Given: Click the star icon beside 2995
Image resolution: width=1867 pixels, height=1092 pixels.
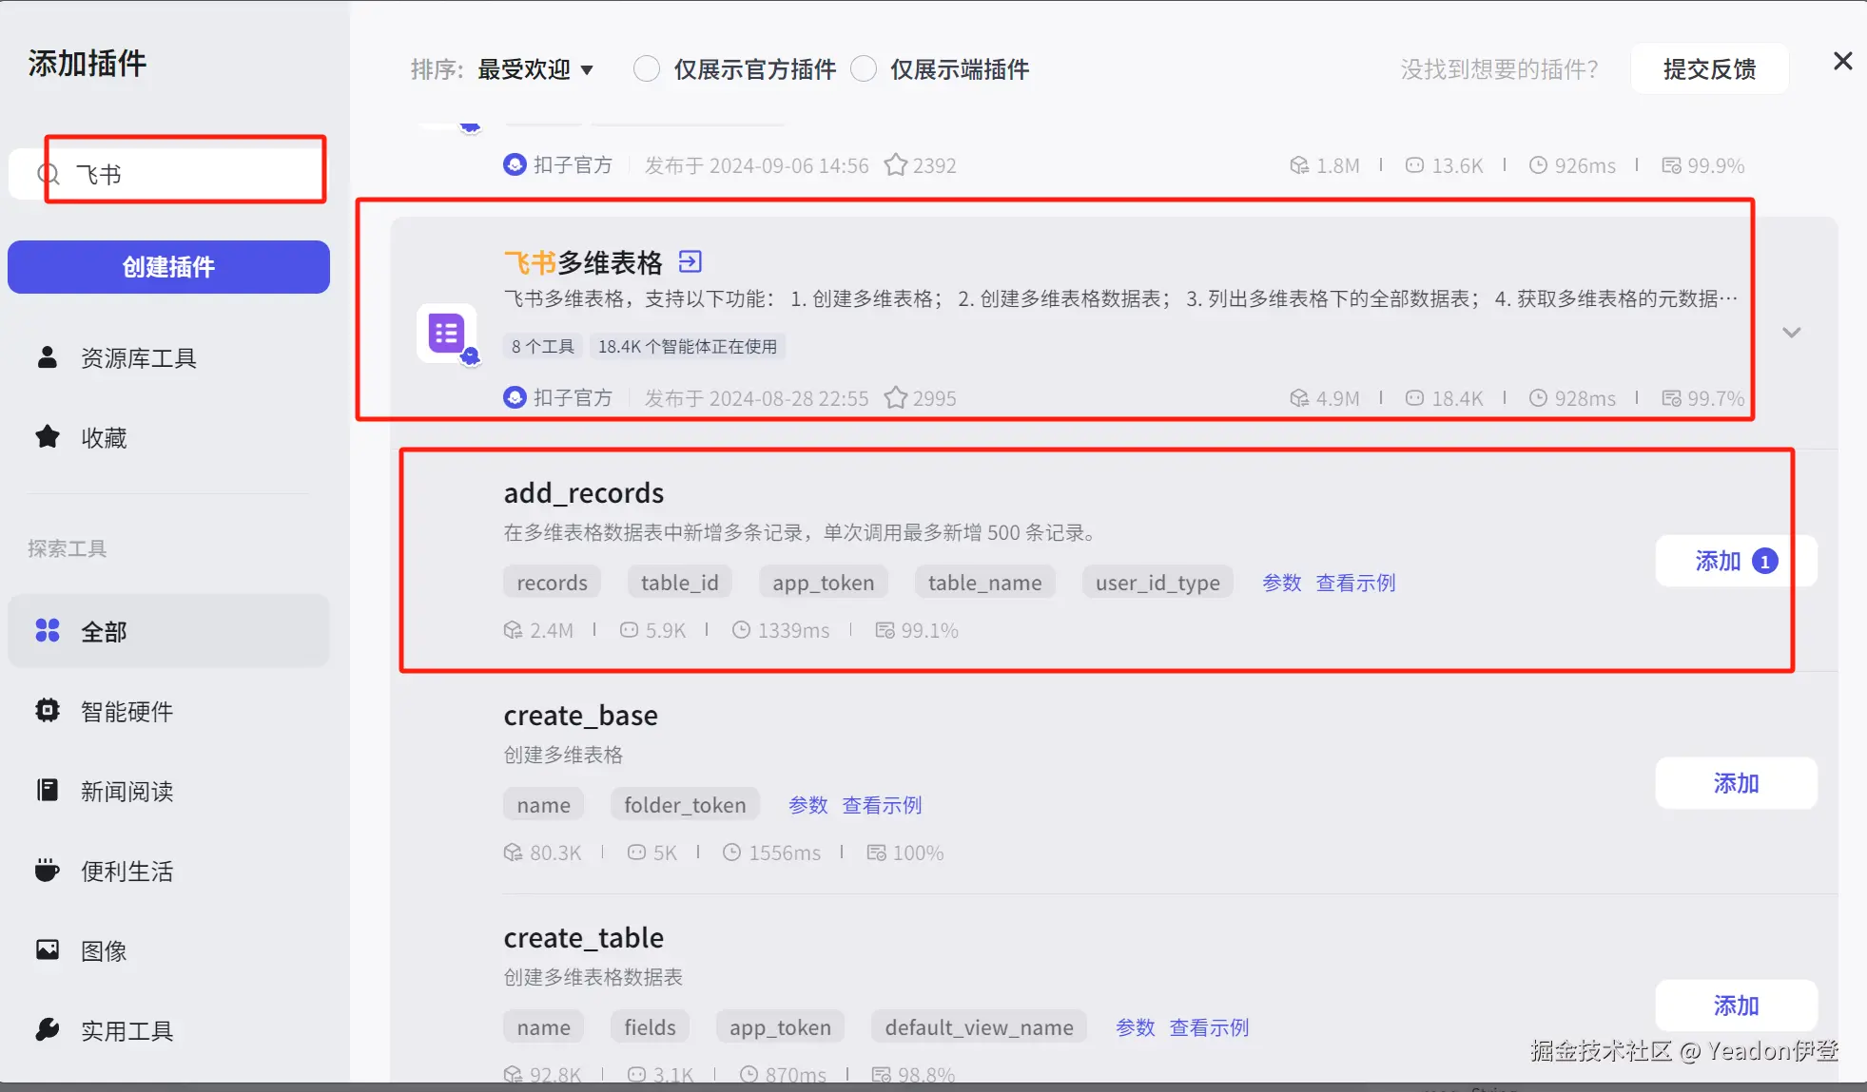Looking at the screenshot, I should (x=895, y=398).
